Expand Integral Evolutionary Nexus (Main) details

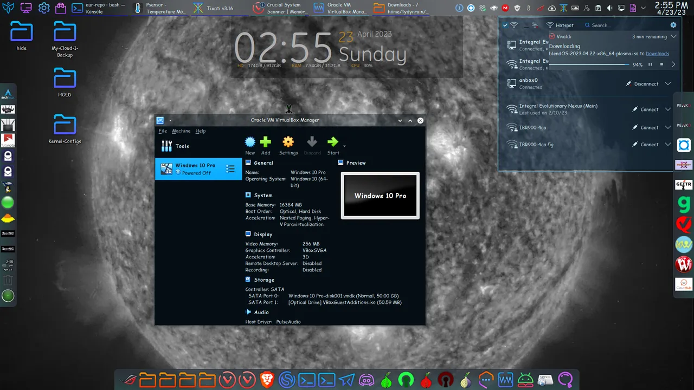pyautogui.click(x=668, y=109)
